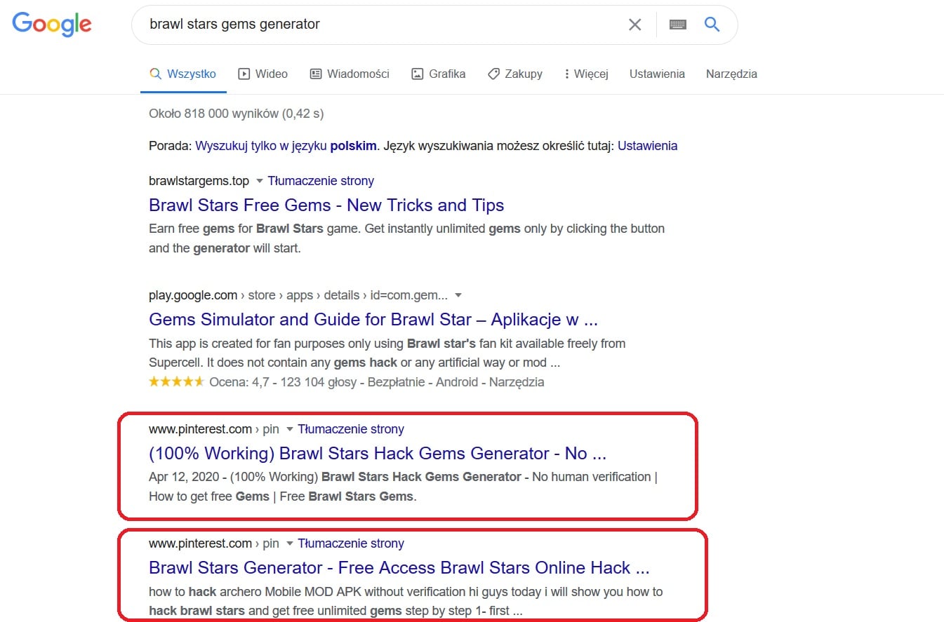Expand the arrow beside the first pinterest result
This screenshot has height=622, width=944.
tap(289, 429)
